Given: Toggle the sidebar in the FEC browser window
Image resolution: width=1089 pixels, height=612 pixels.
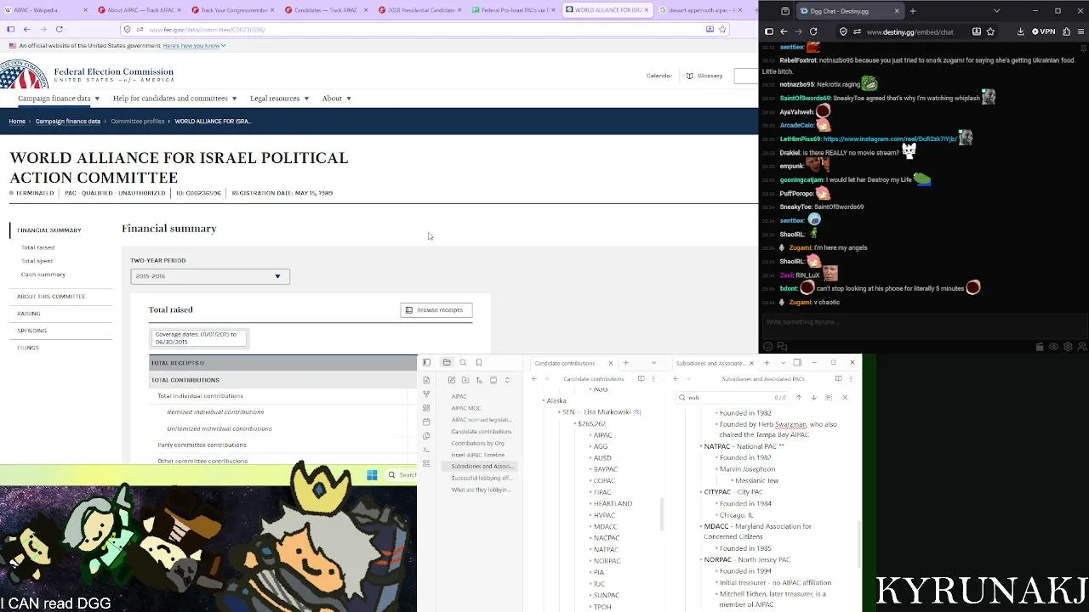Looking at the screenshot, I should 11,29.
